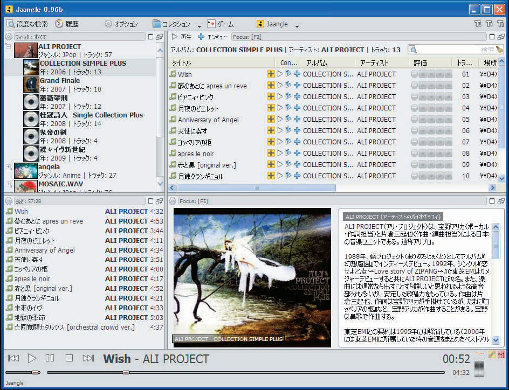509x390 pixels.
Task: Click the clear search brush icon
Action: (499, 50)
